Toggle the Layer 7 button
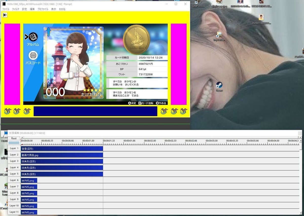 pos(14,186)
